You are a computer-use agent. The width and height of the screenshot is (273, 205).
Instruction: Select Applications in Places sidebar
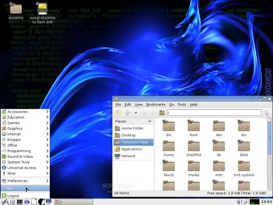[134, 149]
